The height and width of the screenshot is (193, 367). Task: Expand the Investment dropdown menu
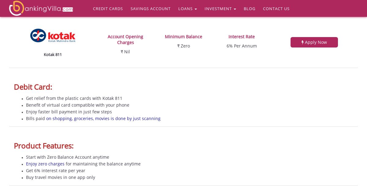point(220,9)
